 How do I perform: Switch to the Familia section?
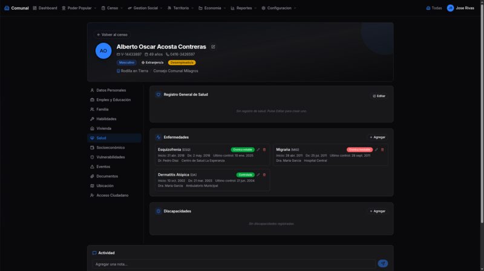tap(114, 109)
